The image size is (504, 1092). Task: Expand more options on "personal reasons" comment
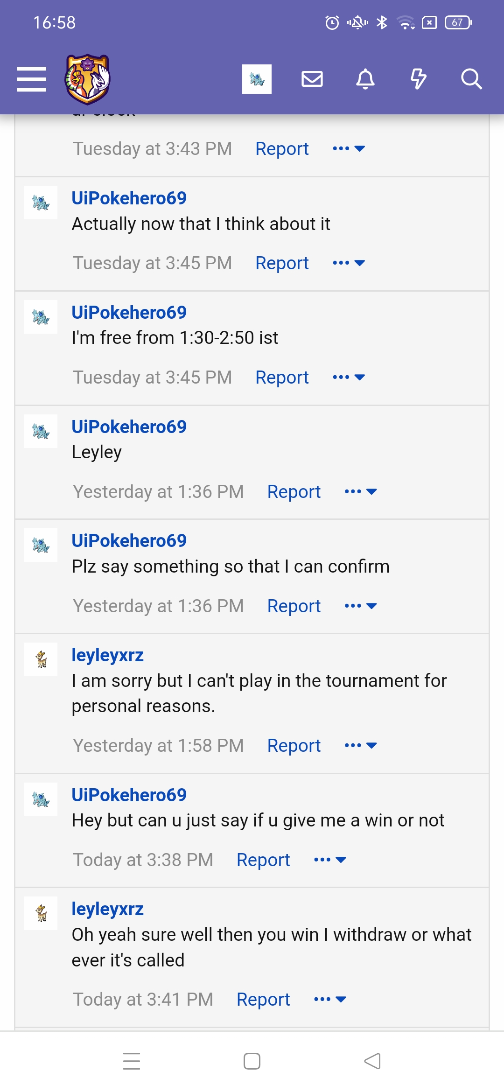tap(360, 746)
